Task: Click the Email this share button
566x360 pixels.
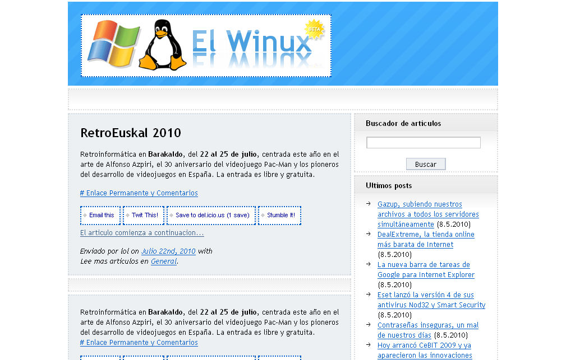Action: click(100, 216)
